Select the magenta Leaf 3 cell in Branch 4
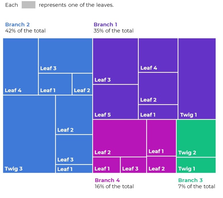223x198 pixels. click(x=133, y=165)
